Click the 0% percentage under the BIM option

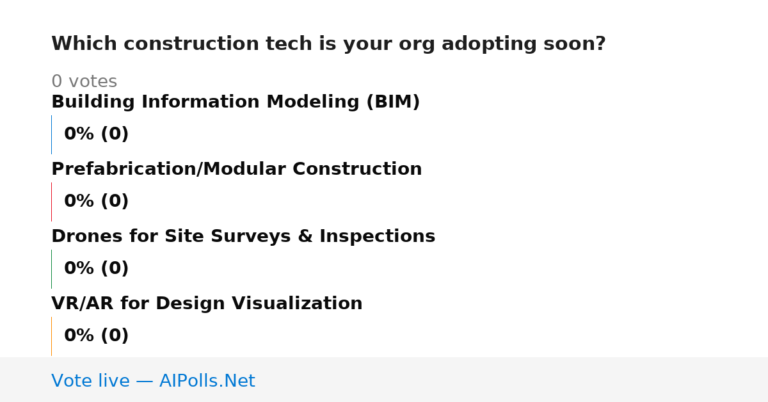tap(79, 134)
